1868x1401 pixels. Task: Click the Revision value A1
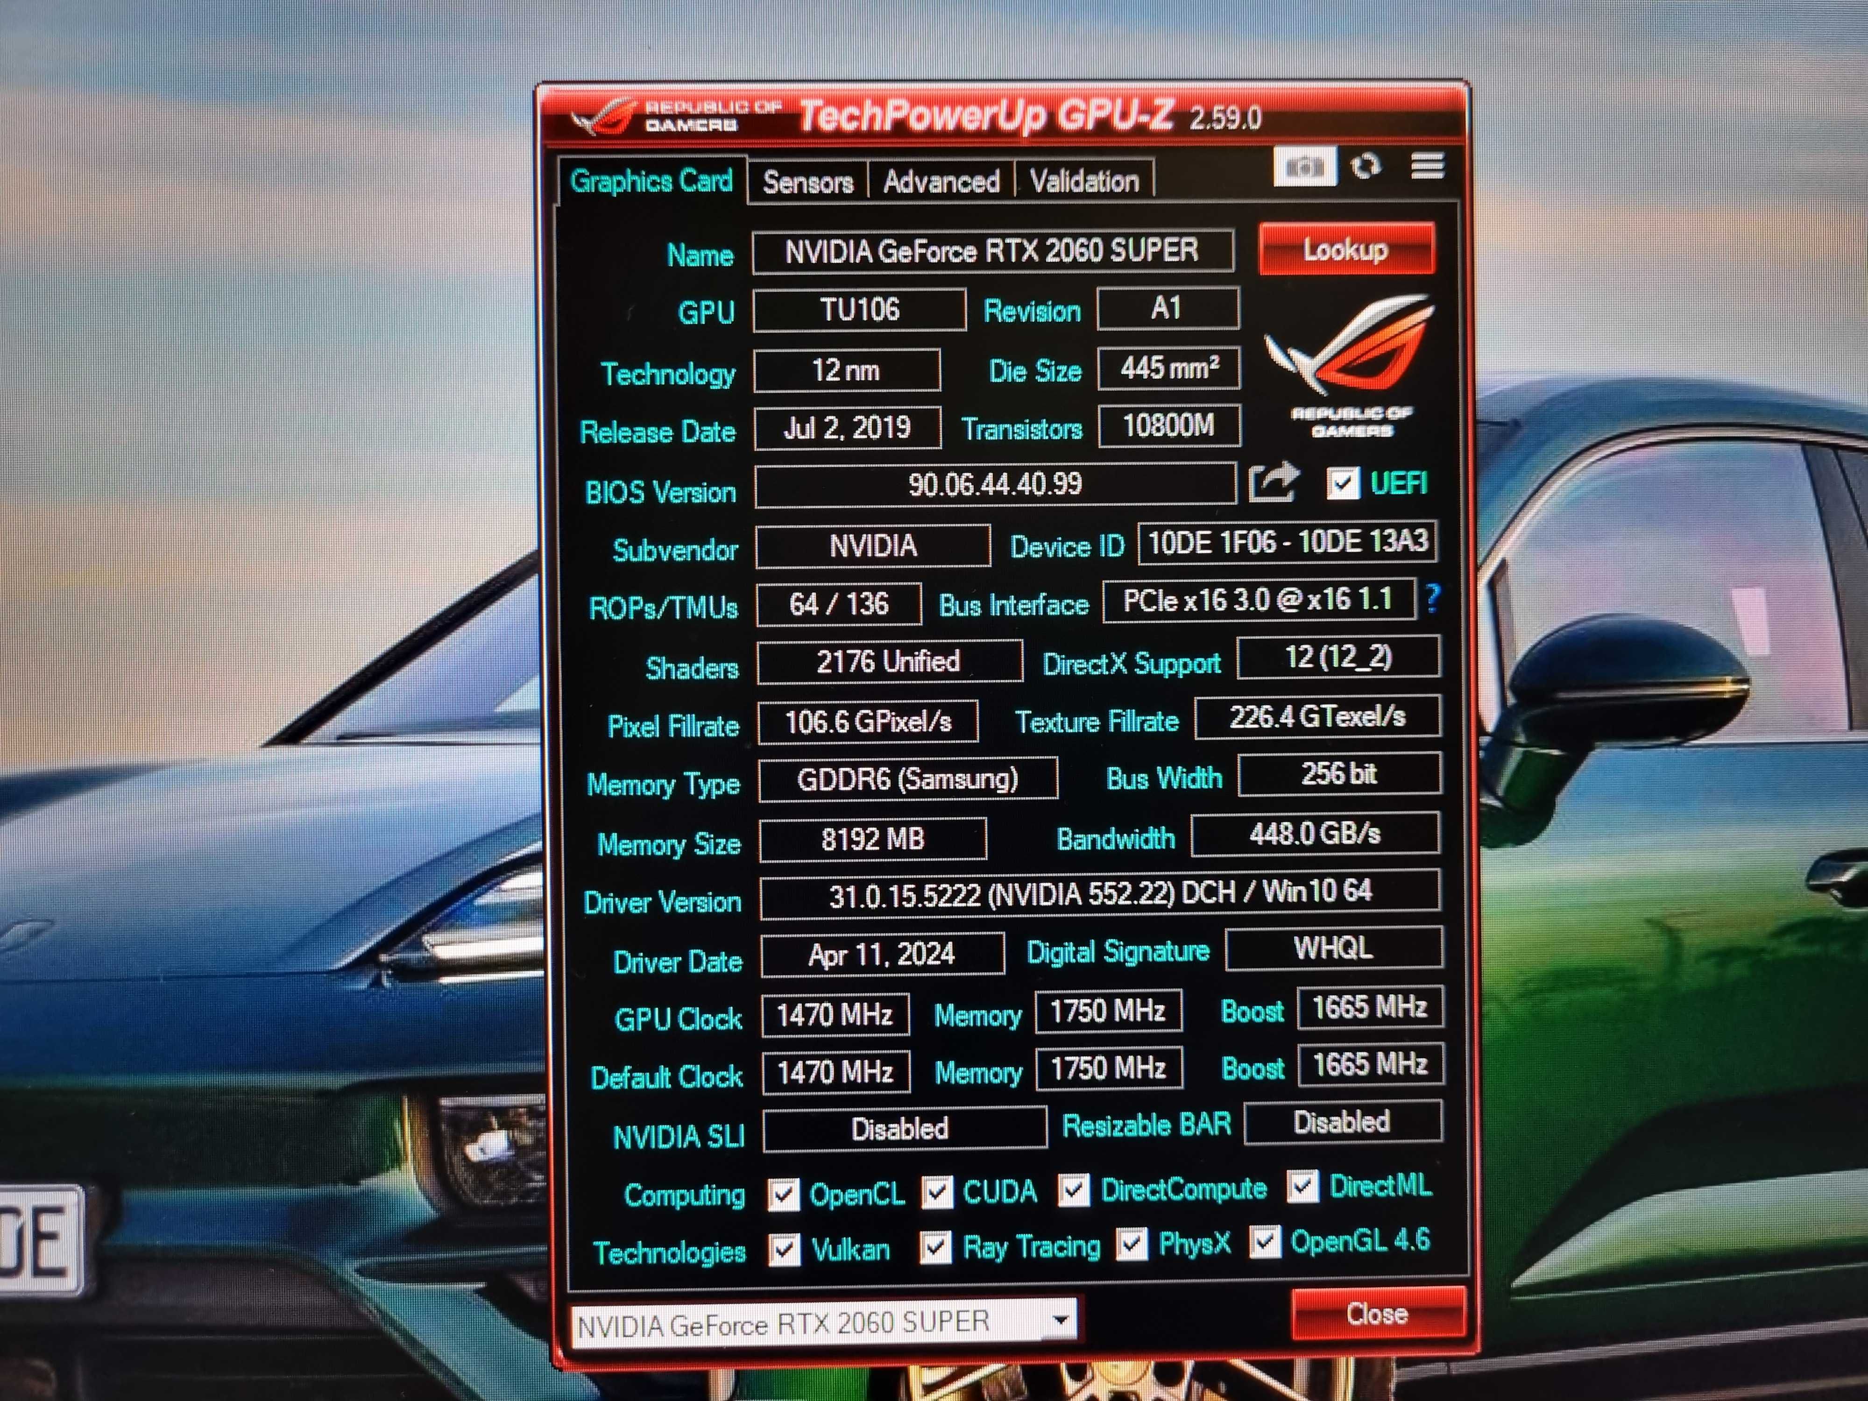(x=1168, y=308)
